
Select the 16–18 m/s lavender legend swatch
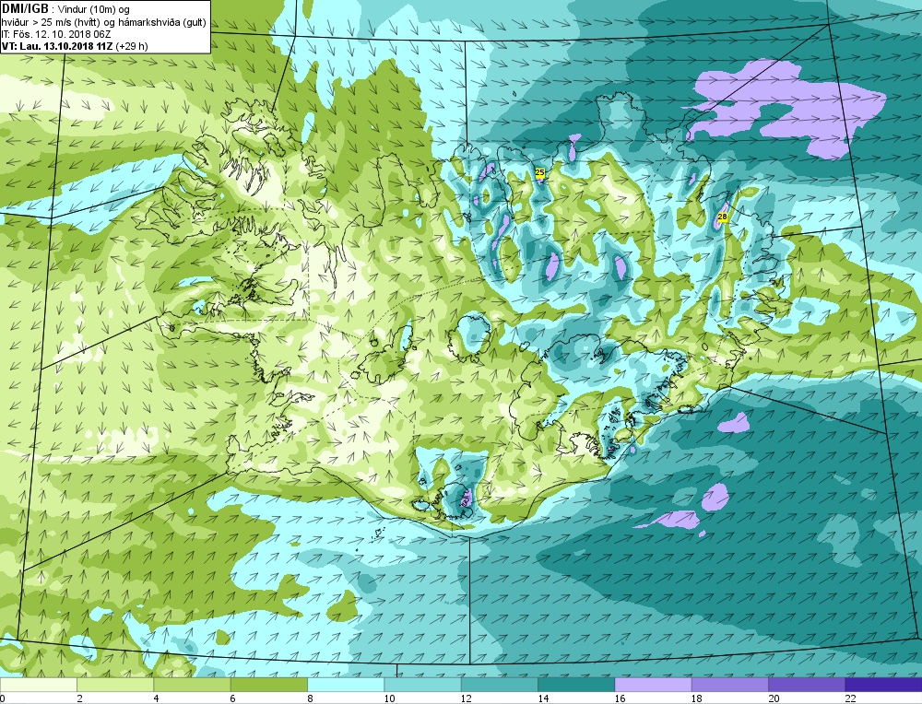click(x=654, y=685)
